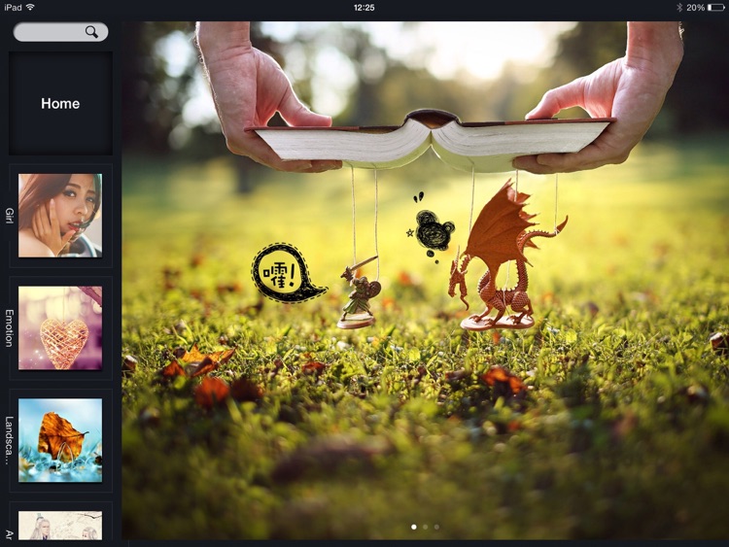The width and height of the screenshot is (729, 547).
Task: Tap the Wi-Fi status icon
Action: [x=30, y=7]
